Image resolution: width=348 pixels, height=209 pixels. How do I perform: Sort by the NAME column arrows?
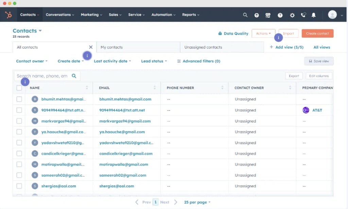87,88
